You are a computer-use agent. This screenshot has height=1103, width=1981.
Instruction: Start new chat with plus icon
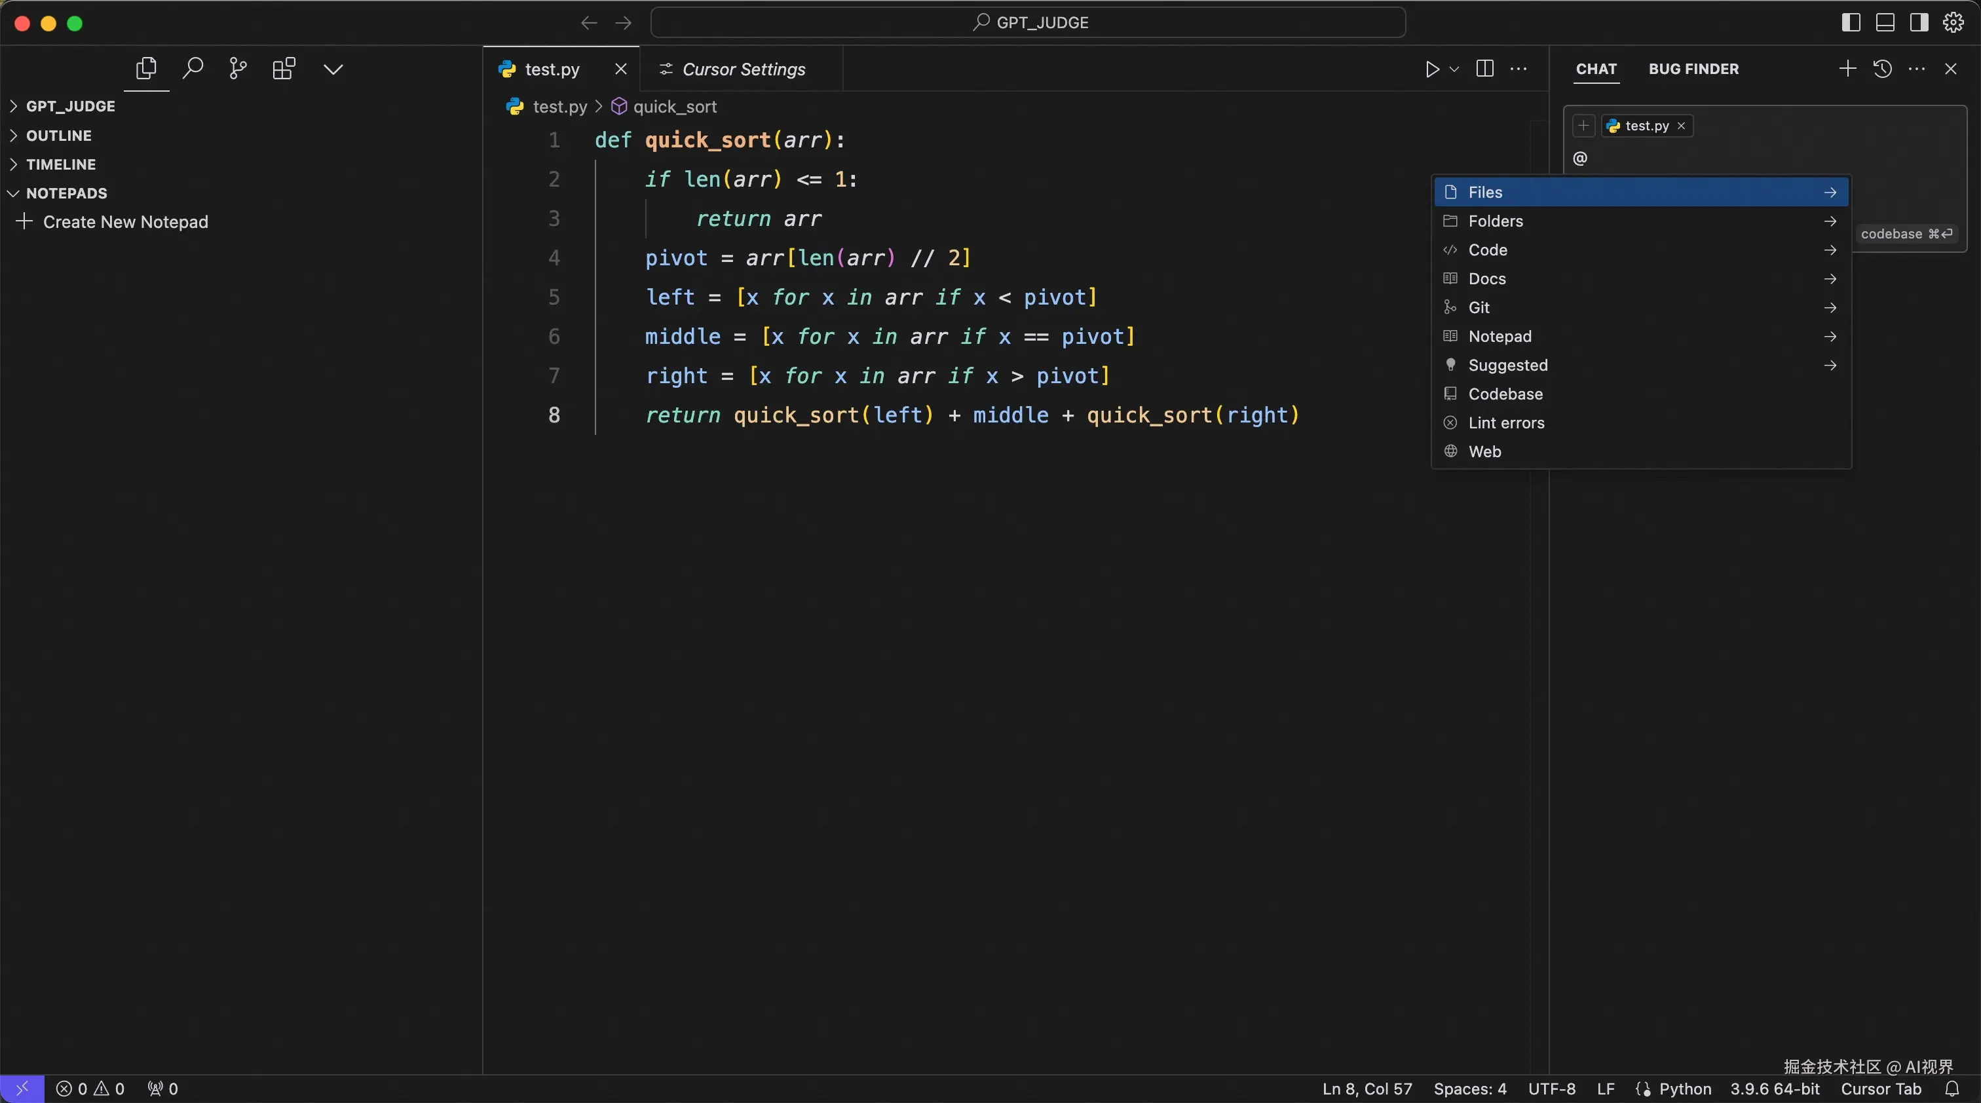pyautogui.click(x=1847, y=69)
